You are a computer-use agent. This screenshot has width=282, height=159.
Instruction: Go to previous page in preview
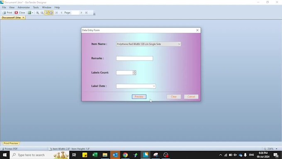point(61,12)
